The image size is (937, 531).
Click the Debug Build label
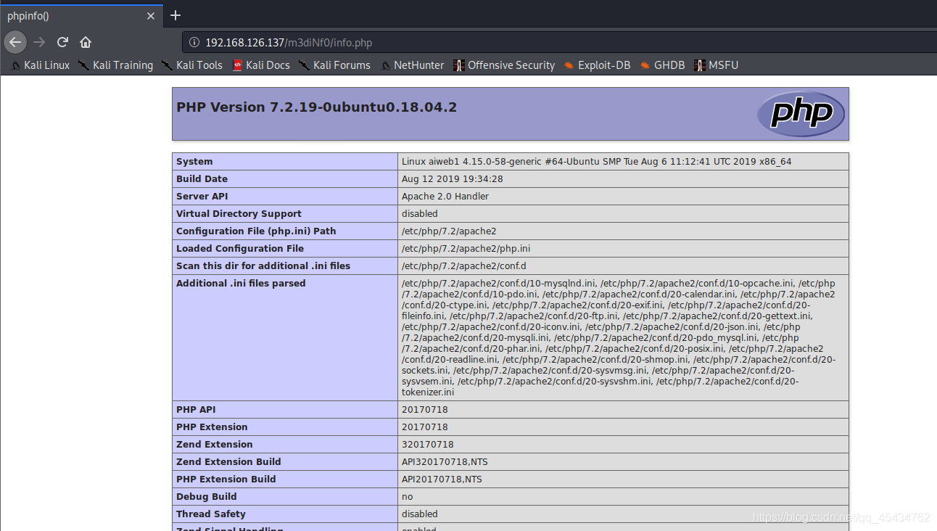(207, 497)
